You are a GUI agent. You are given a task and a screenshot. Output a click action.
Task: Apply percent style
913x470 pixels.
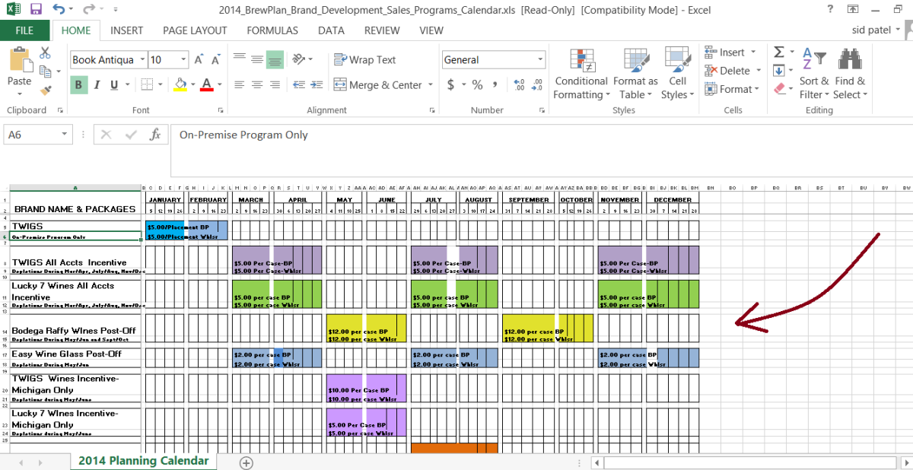(478, 84)
